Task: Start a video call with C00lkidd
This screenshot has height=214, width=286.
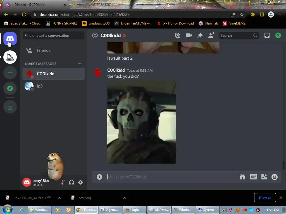Action: (189, 35)
